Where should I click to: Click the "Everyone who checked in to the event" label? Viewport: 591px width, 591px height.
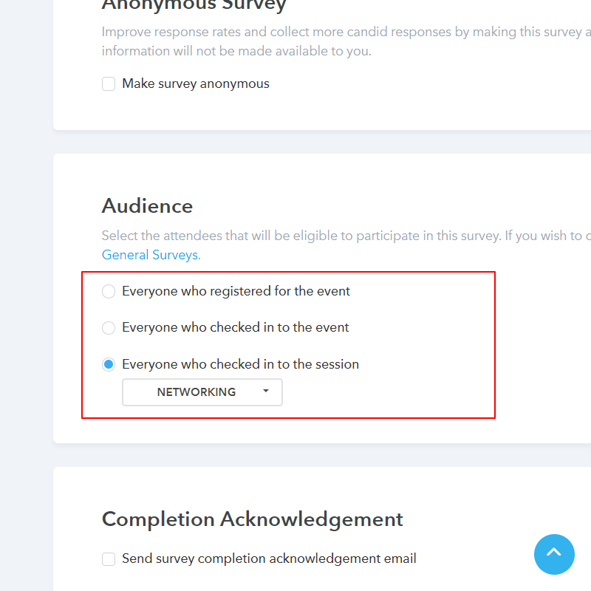[236, 328]
